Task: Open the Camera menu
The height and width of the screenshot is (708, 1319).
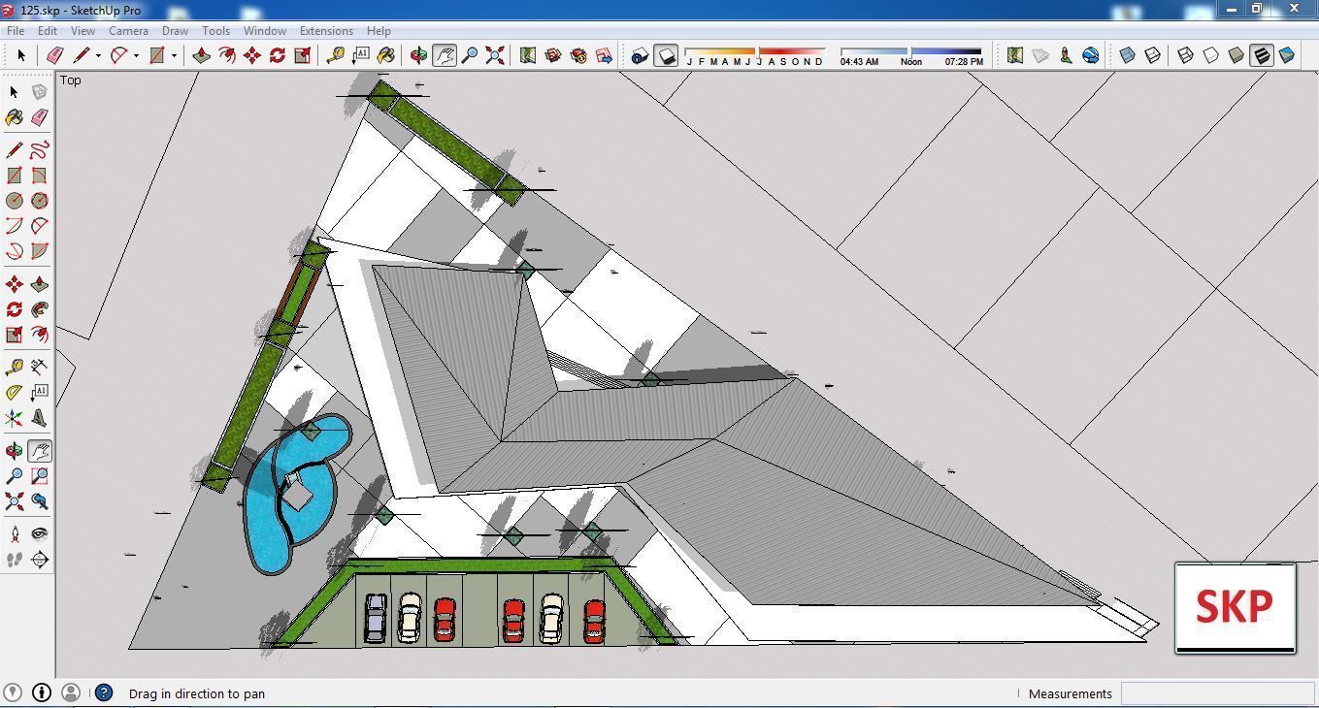Action: coord(128,31)
